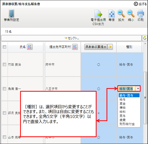Click 縮小 zoom-out magnifier icon
Viewport: 148px width, 144px height.
pyautogui.click(x=131, y=14)
